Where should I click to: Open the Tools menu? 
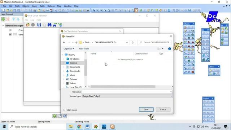click(17, 6)
